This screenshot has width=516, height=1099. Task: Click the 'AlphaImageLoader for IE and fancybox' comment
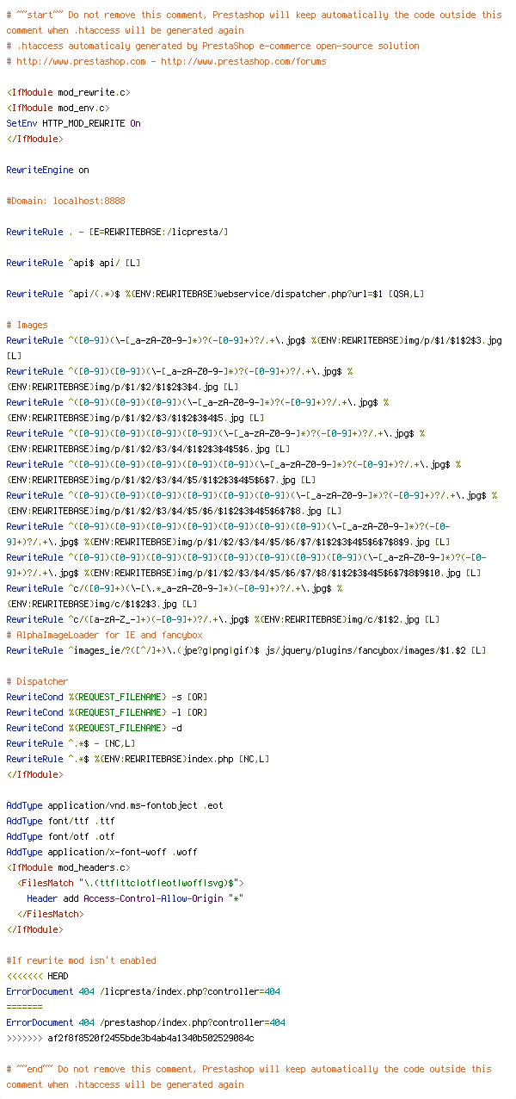(x=104, y=635)
